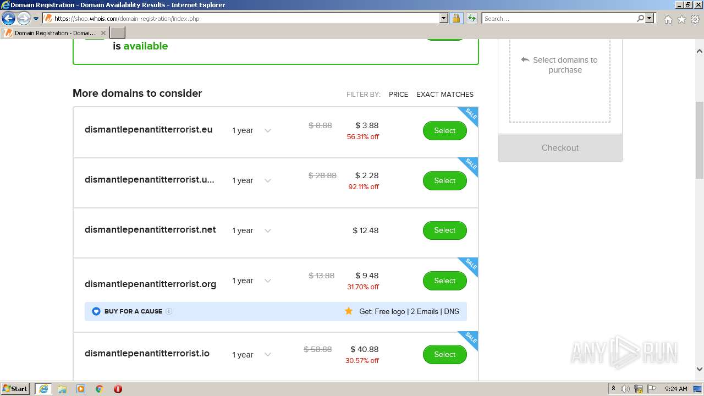
Task: Click dismantlepenantitterrorist.eu domain name
Action: (148, 130)
